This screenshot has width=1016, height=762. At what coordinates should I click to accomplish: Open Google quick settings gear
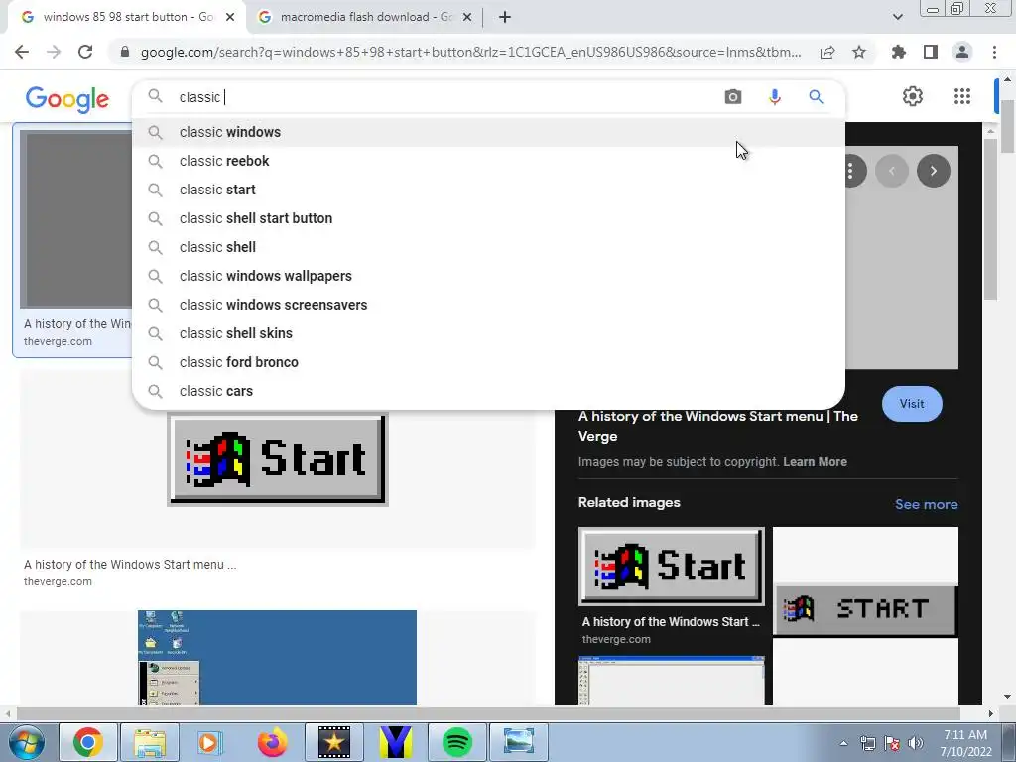tap(913, 96)
